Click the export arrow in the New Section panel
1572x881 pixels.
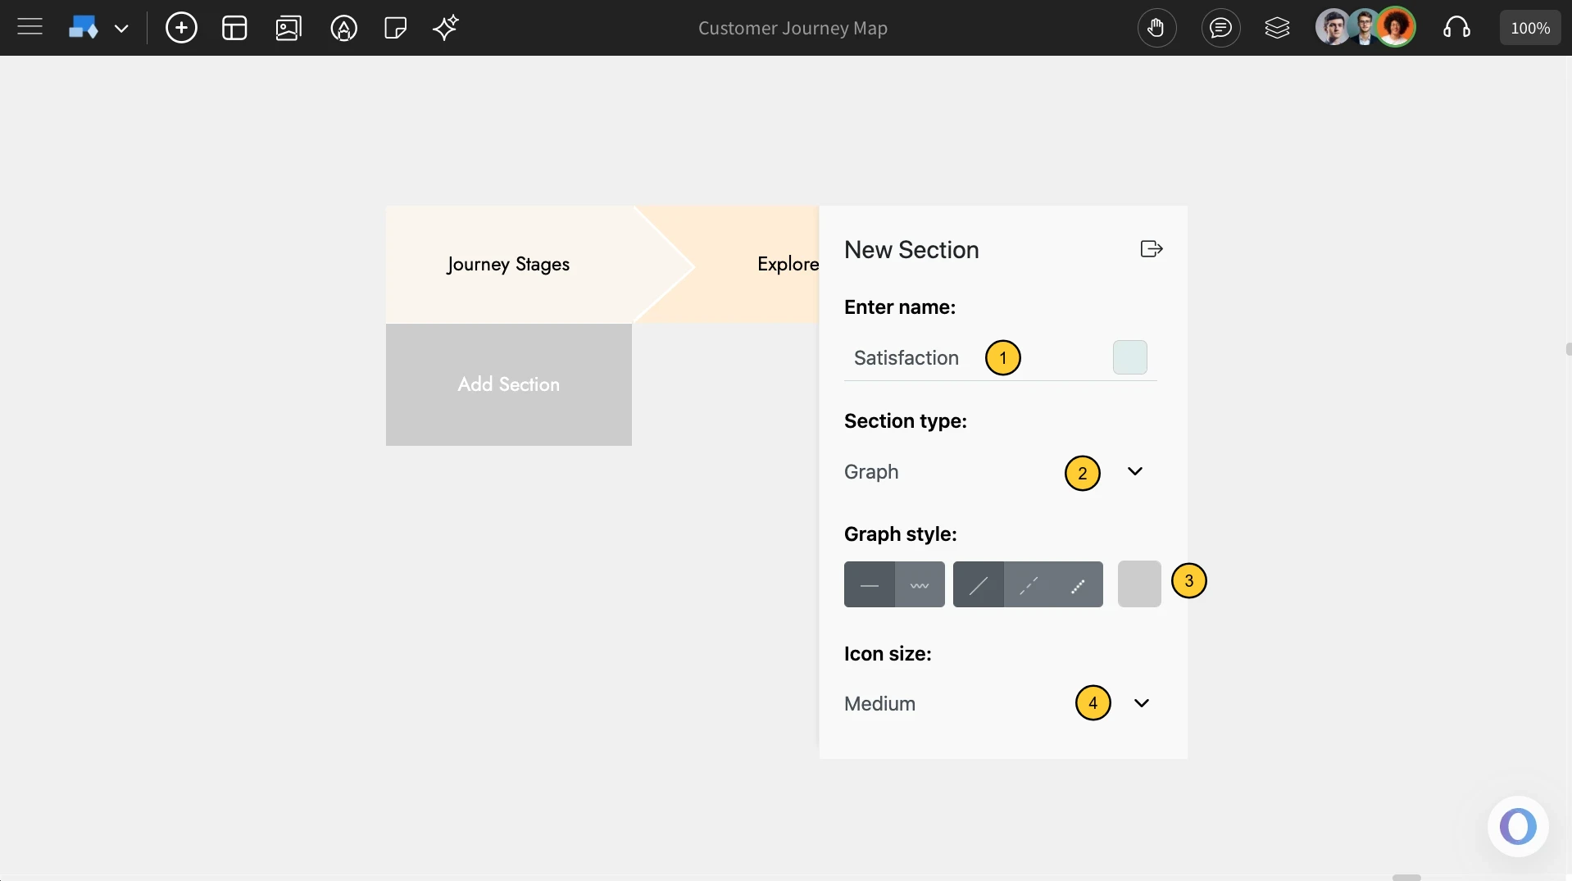point(1150,249)
